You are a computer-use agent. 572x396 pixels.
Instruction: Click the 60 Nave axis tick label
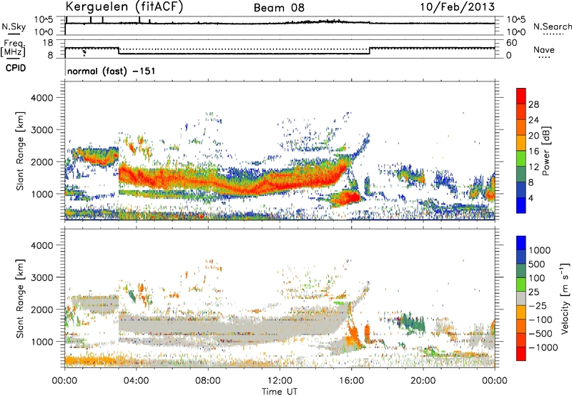[x=511, y=43]
